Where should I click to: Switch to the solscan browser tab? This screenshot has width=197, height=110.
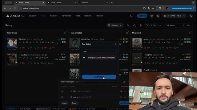coord(93,3)
